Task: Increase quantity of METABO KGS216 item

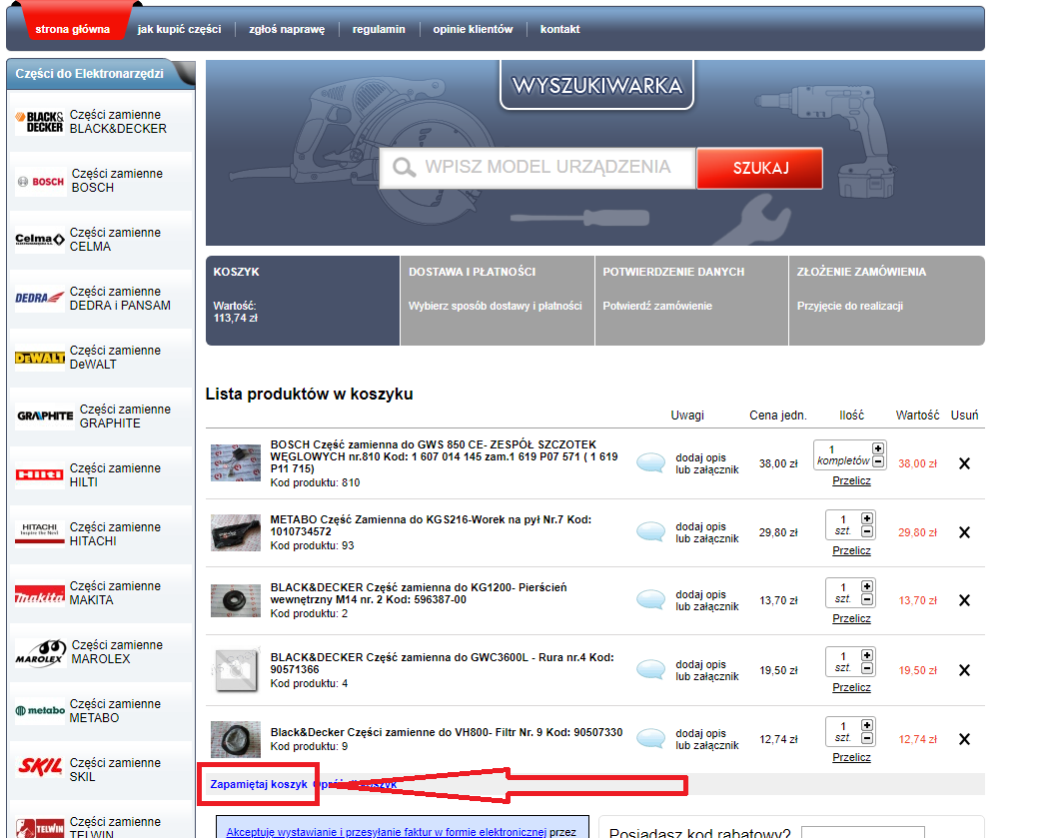Action: [867, 518]
